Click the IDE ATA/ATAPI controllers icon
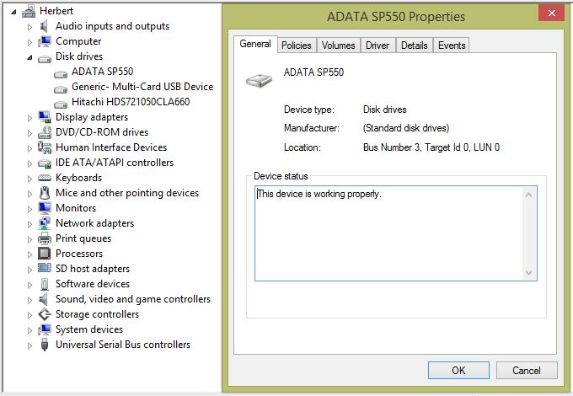Screen dimensions: 573x396 (45, 163)
